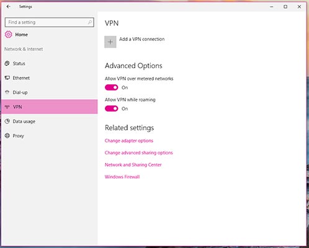Image resolution: width=309 pixels, height=248 pixels.
Task: Click the back arrow in title bar
Action: pos(8,7)
